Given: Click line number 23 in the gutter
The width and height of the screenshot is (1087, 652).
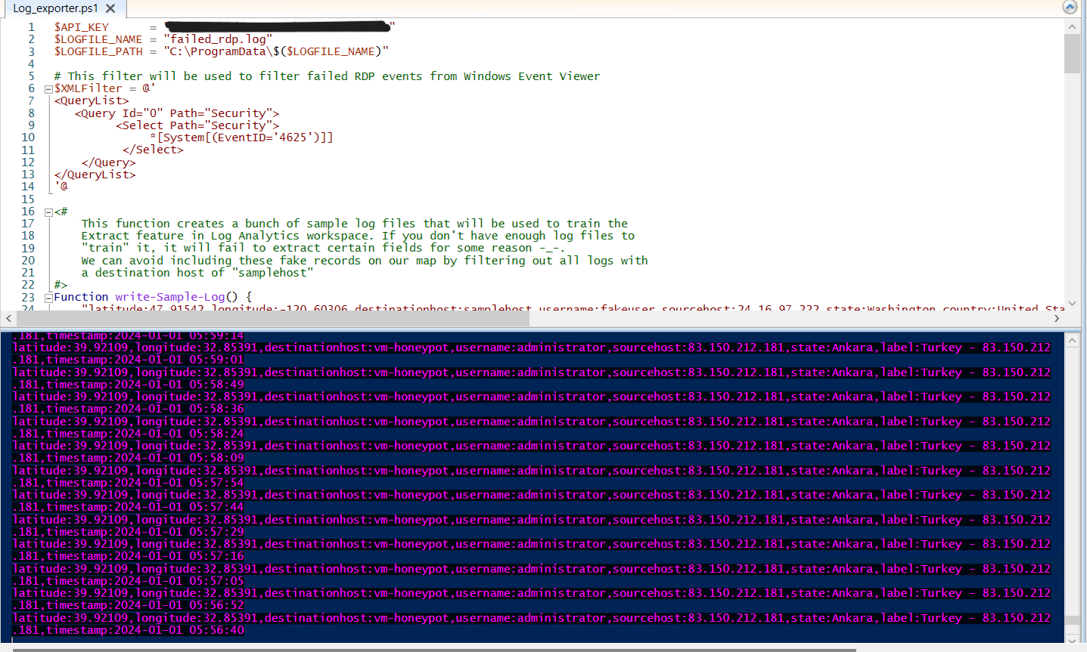Looking at the screenshot, I should coord(28,296).
